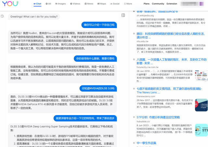Screen dimensions: 208x147
Task: Open the Extension link
Action: [172, 4]
